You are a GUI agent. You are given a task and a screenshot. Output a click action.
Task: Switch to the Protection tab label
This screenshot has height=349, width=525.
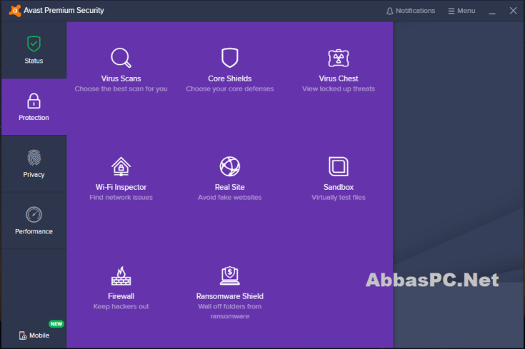[x=34, y=118]
